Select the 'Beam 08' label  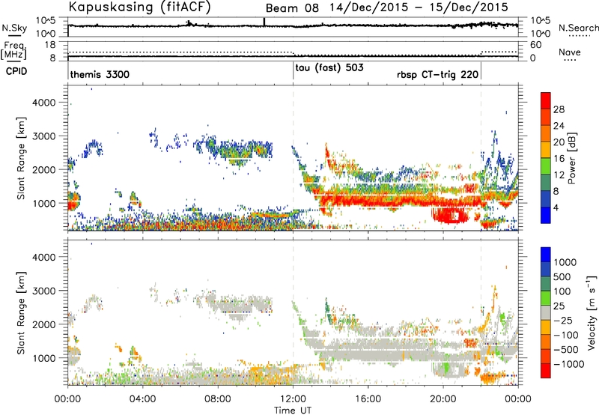(292, 8)
